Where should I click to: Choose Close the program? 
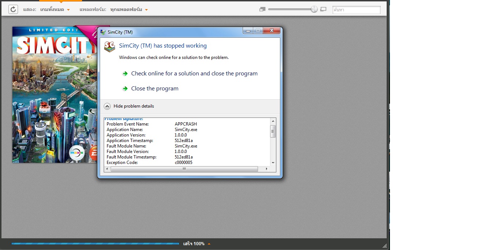tap(151, 89)
